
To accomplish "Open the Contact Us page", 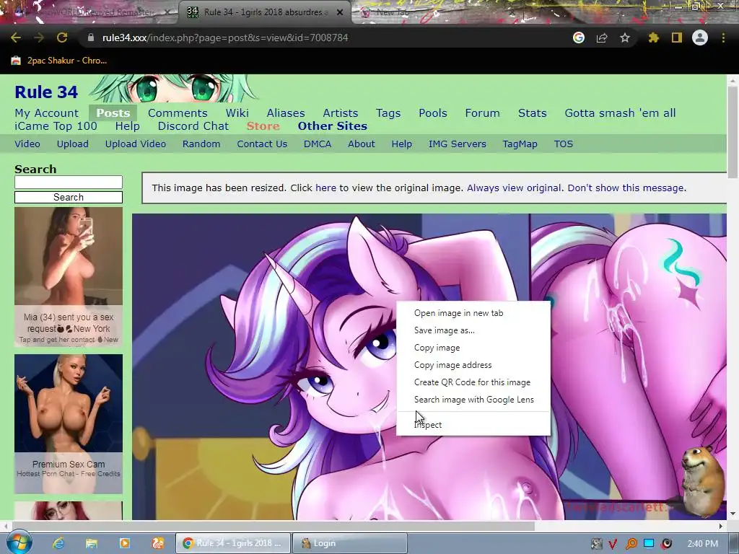I will 262,144.
